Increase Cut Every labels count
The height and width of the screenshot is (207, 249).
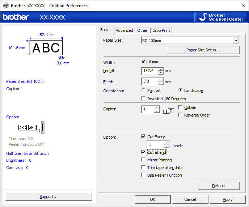pos(166,143)
